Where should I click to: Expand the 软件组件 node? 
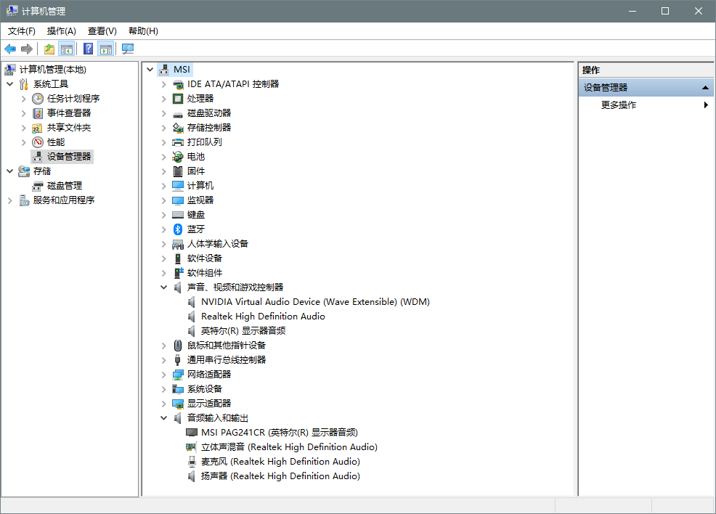point(163,273)
